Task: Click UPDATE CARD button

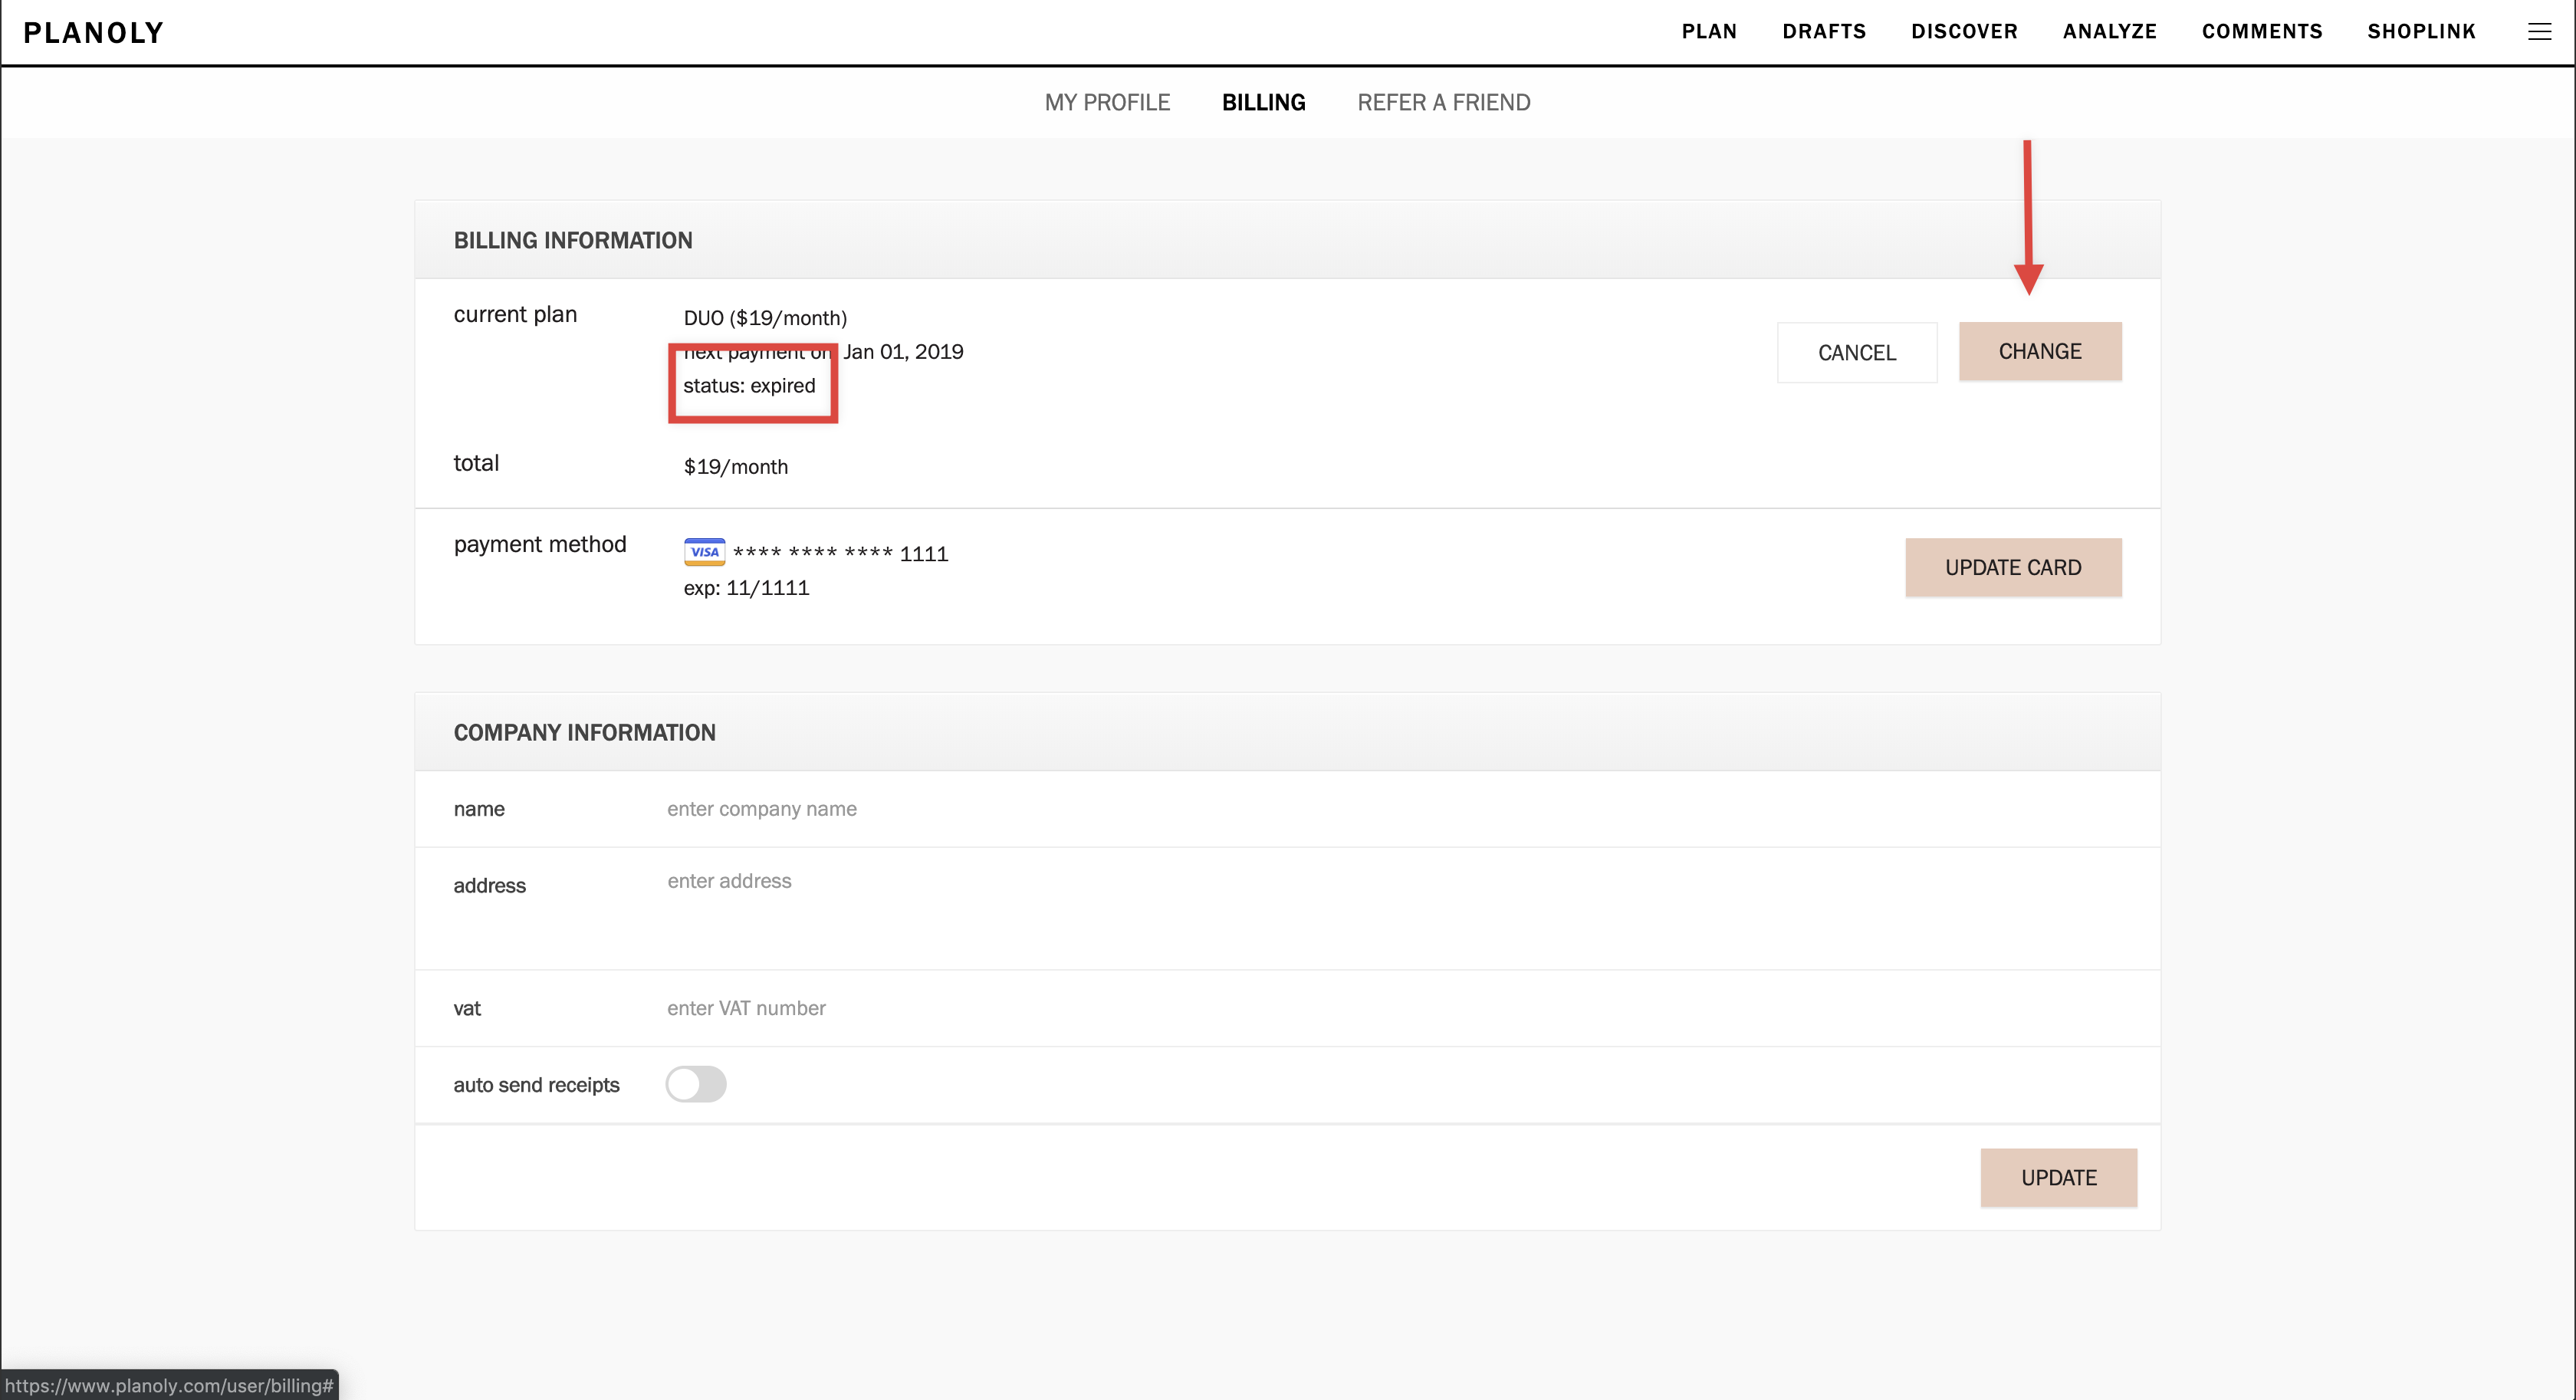Action: pyautogui.click(x=2013, y=567)
